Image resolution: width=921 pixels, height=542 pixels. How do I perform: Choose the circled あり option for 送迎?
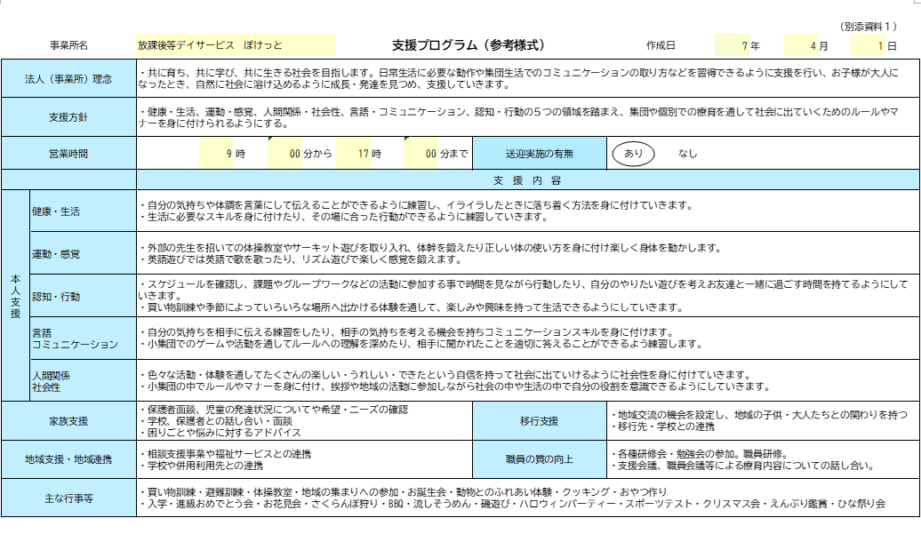[x=633, y=154]
